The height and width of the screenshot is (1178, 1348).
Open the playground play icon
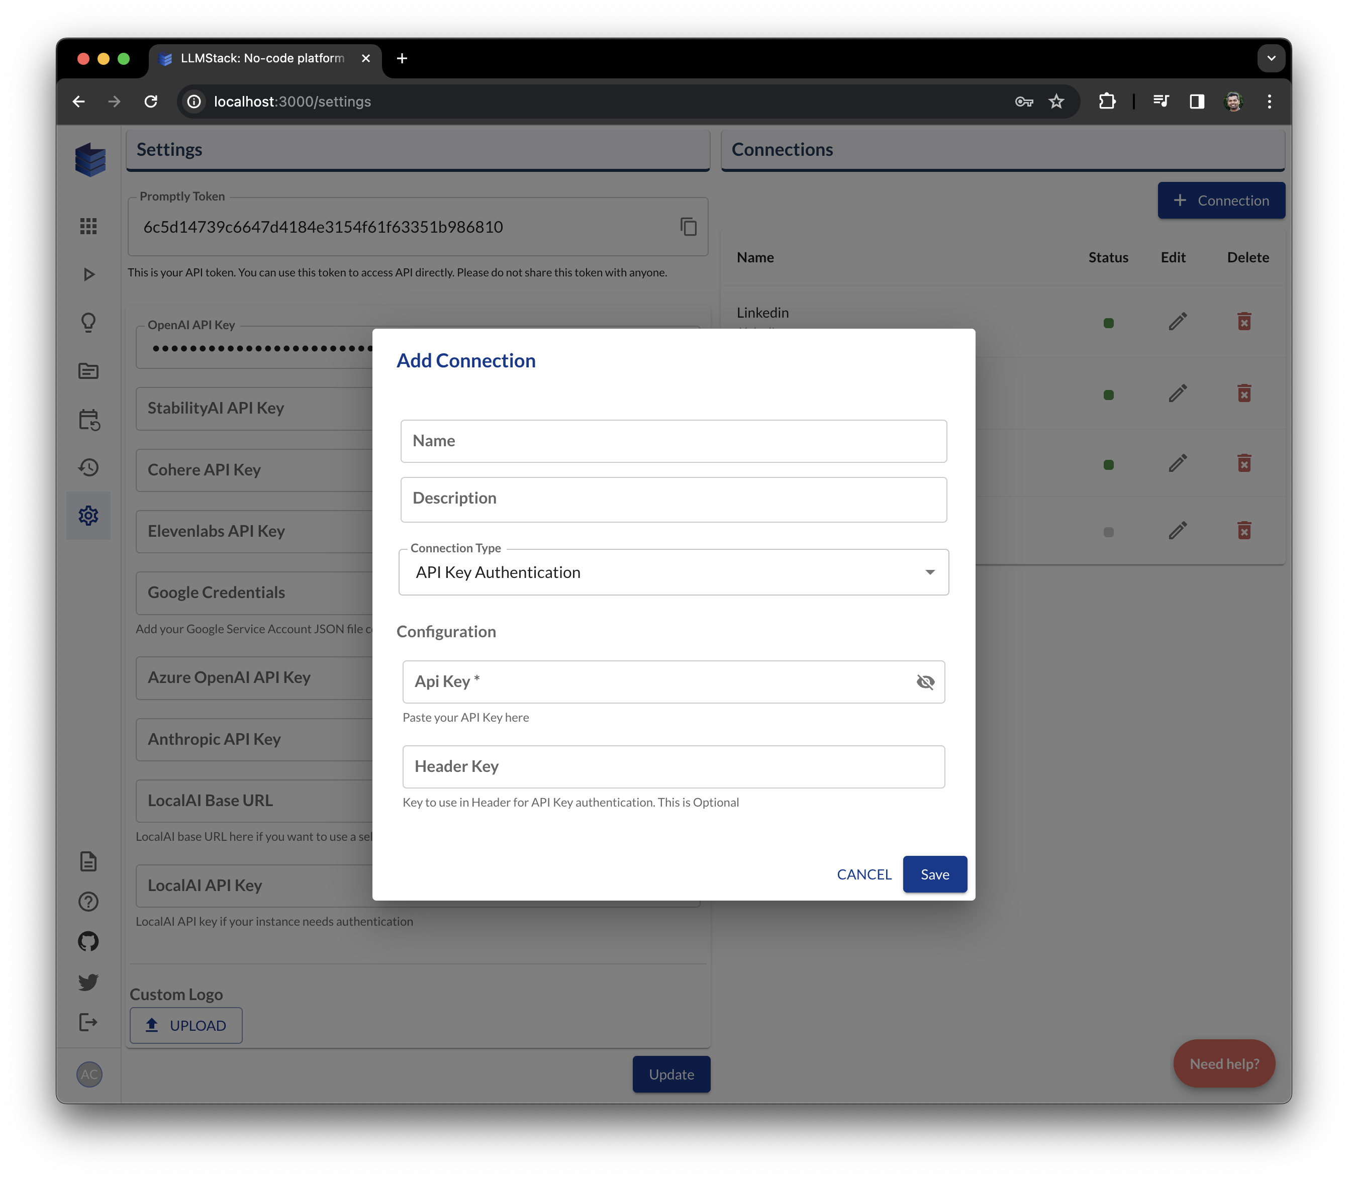pyautogui.click(x=88, y=274)
